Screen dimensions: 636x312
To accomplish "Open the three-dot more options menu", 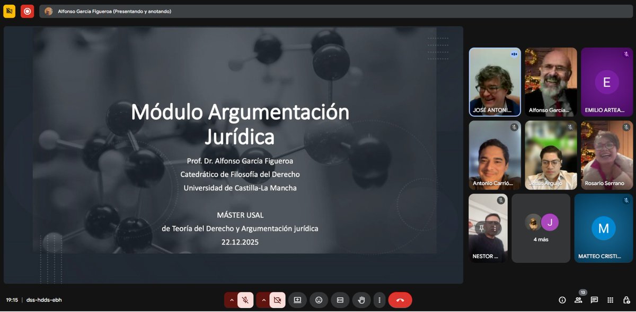I will pos(379,300).
